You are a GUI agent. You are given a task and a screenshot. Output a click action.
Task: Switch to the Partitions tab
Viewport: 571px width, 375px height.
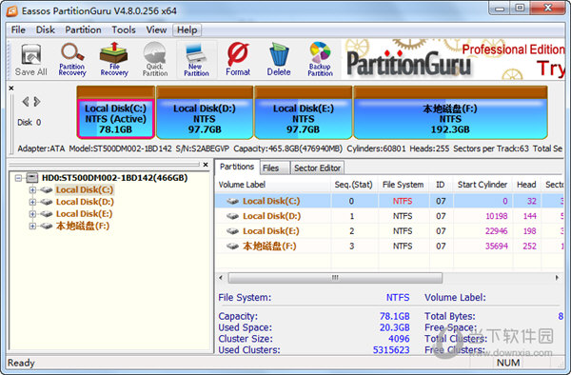pos(237,167)
